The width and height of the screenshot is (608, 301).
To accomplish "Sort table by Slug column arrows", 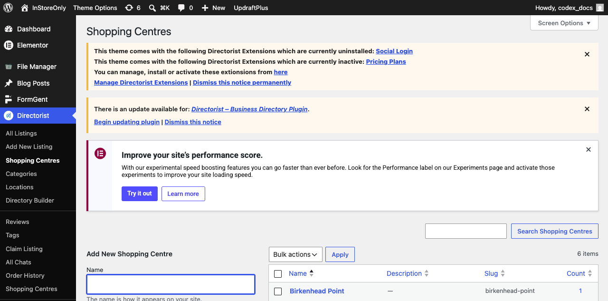I will (503, 273).
